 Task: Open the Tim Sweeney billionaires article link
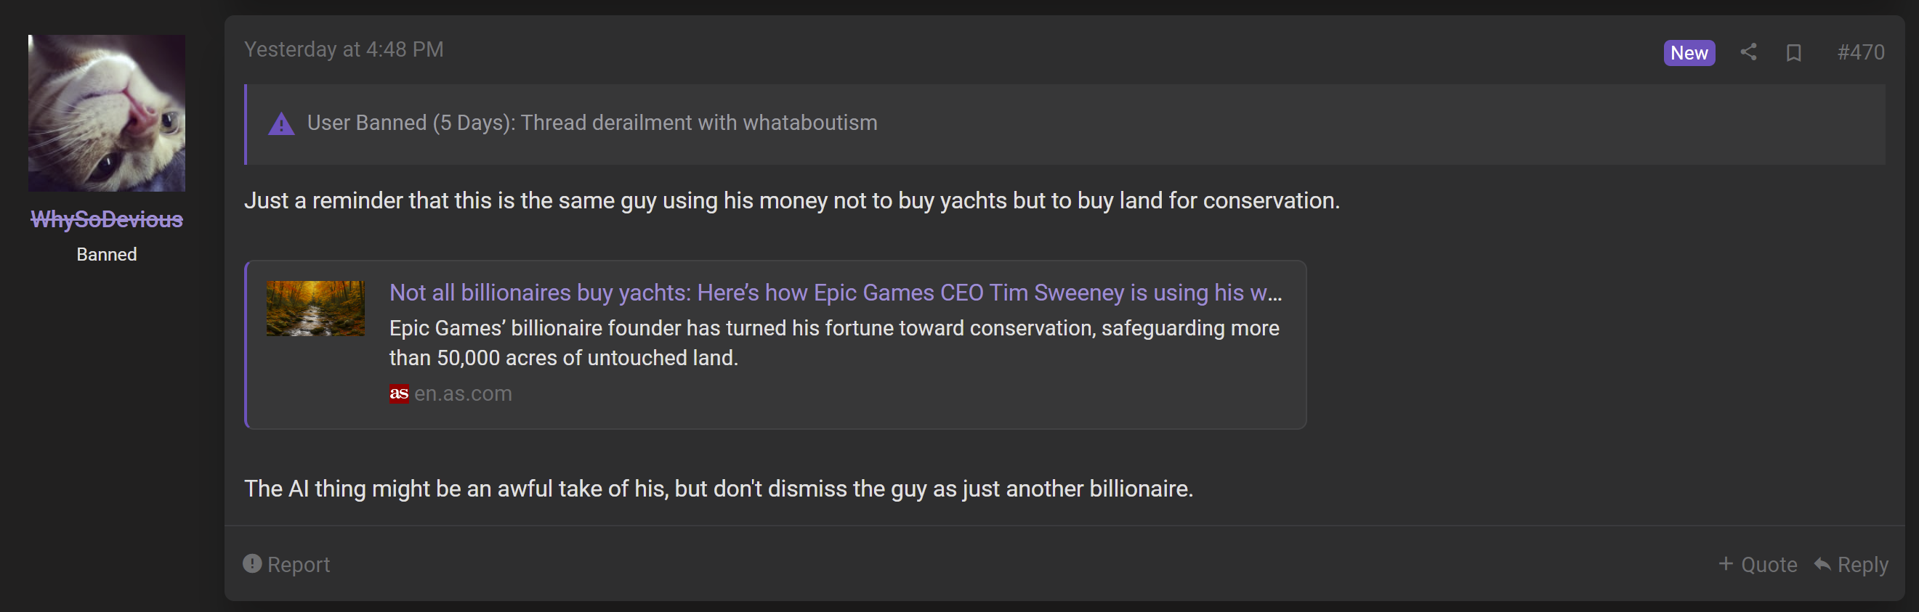click(835, 293)
